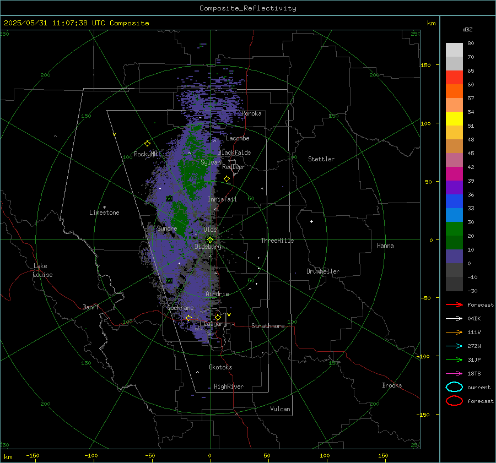This screenshot has height=463, width=496.
Task: Click the km unit label at bottom left
Action: coord(8,457)
